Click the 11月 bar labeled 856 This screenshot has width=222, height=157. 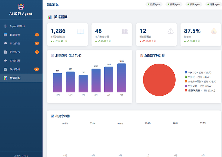(x=58, y=82)
